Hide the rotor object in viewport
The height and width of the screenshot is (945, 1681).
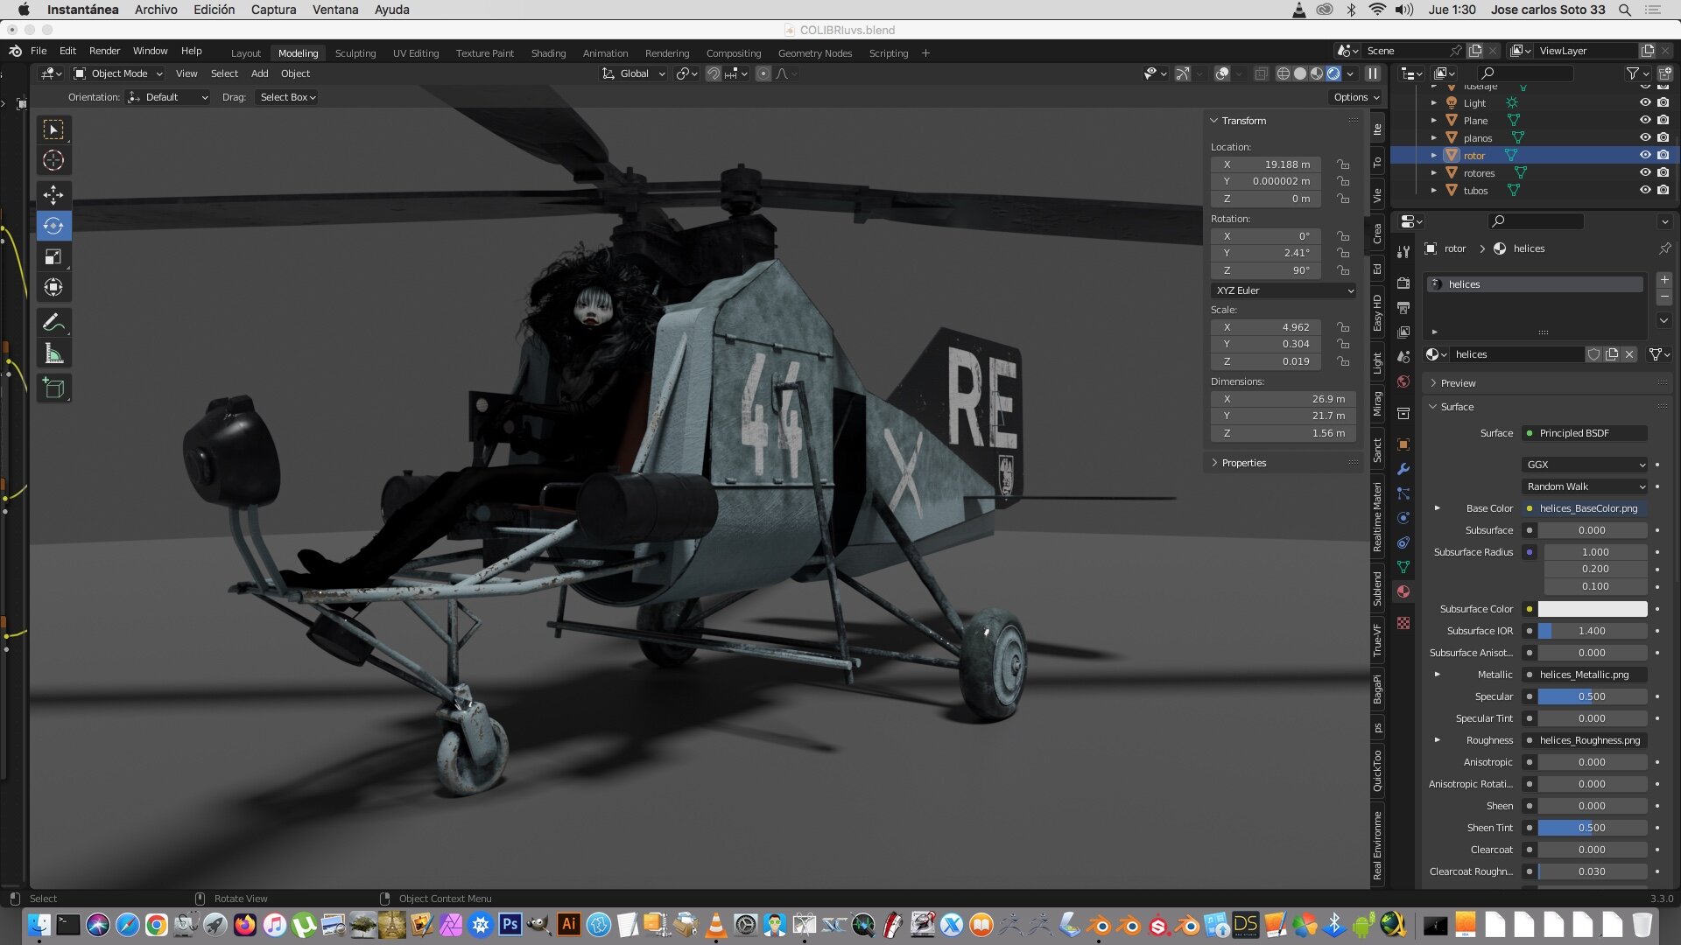coord(1645,155)
